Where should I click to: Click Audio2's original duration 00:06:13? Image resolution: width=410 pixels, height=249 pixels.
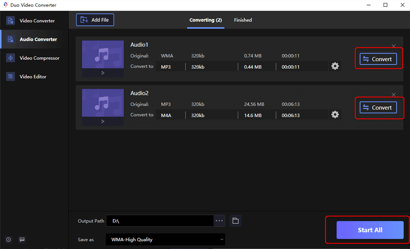click(x=291, y=104)
